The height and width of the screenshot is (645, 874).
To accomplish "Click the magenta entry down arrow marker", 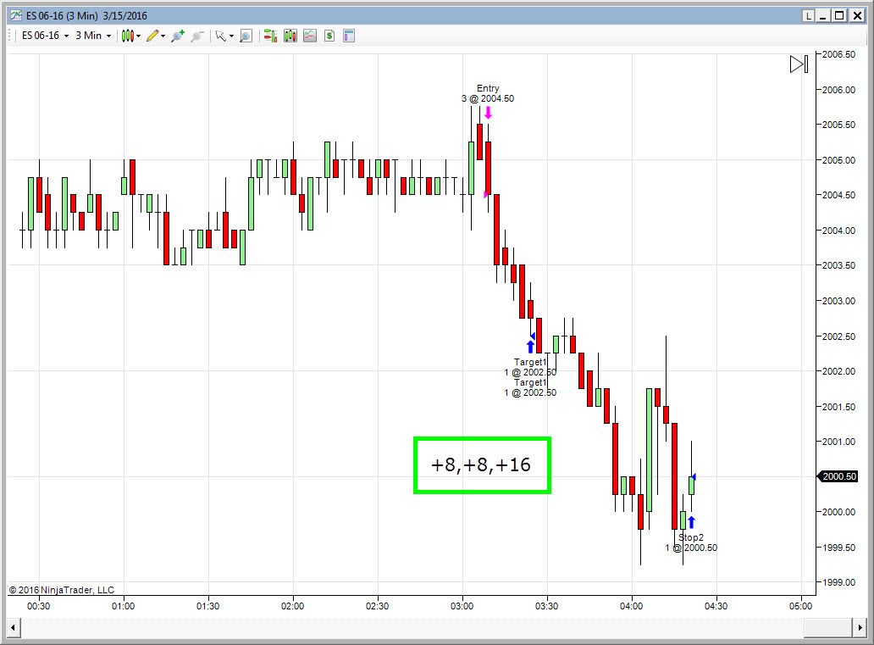I will pyautogui.click(x=489, y=113).
